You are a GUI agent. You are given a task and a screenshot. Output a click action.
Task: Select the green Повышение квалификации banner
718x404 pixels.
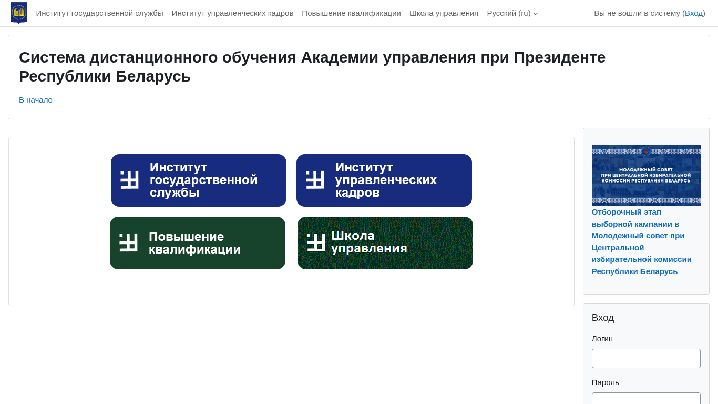pyautogui.click(x=198, y=243)
